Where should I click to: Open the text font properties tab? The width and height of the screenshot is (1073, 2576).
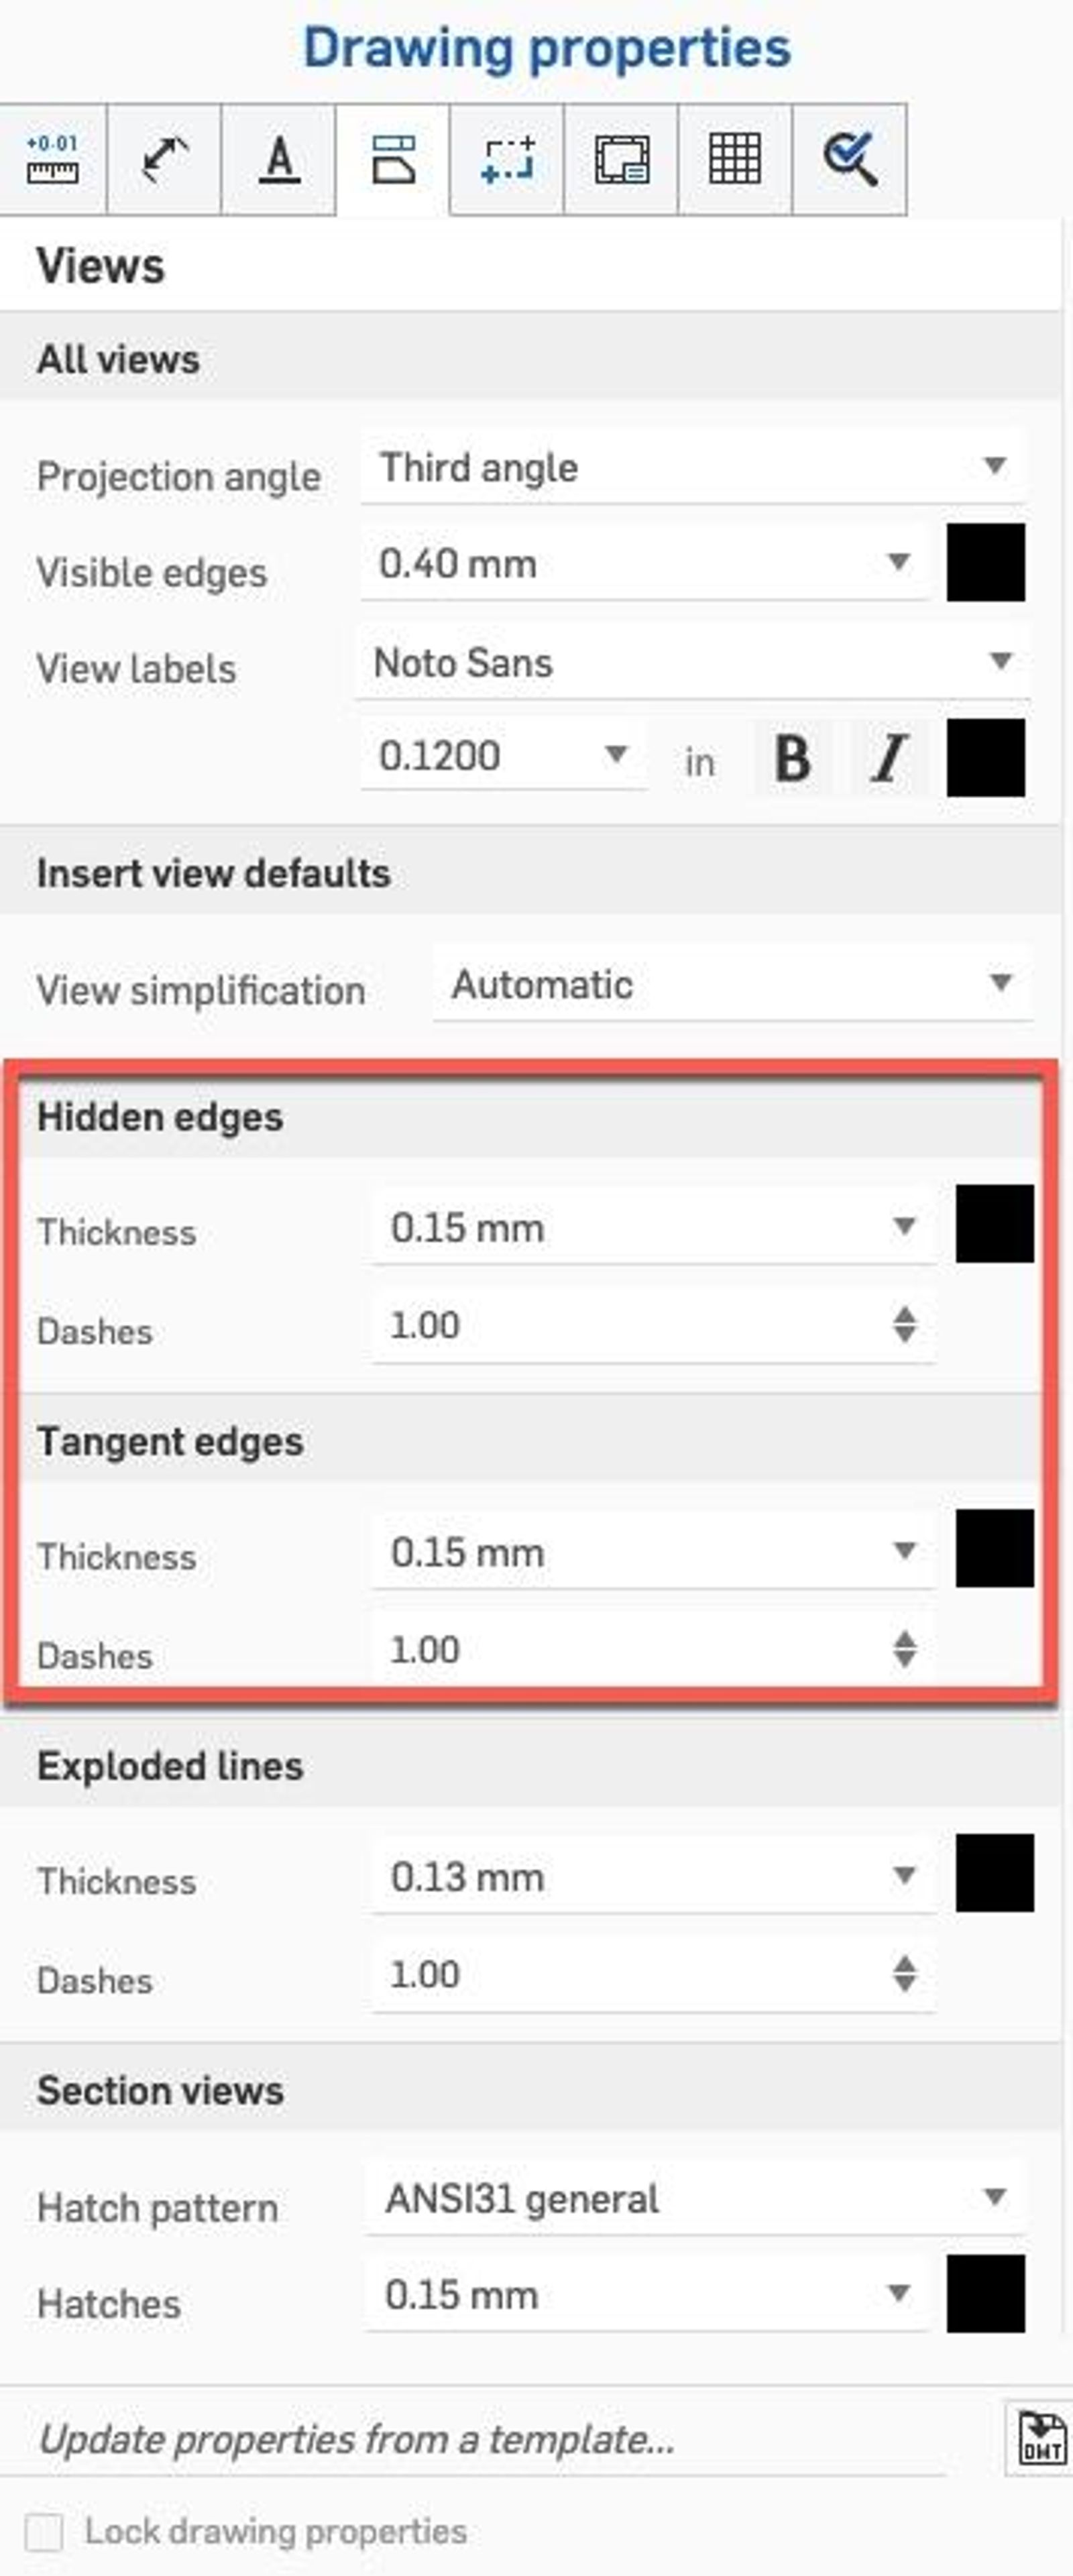click(279, 159)
